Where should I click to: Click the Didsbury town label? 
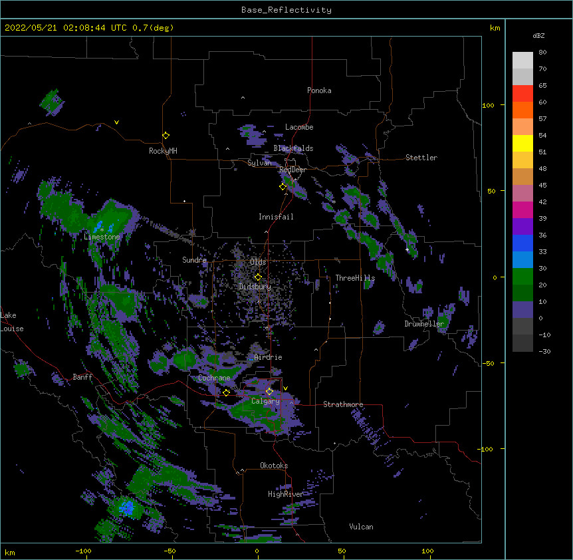click(255, 287)
